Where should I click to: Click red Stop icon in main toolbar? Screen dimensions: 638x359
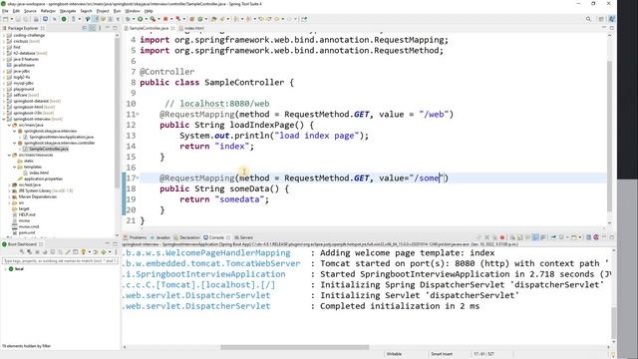click(165, 19)
